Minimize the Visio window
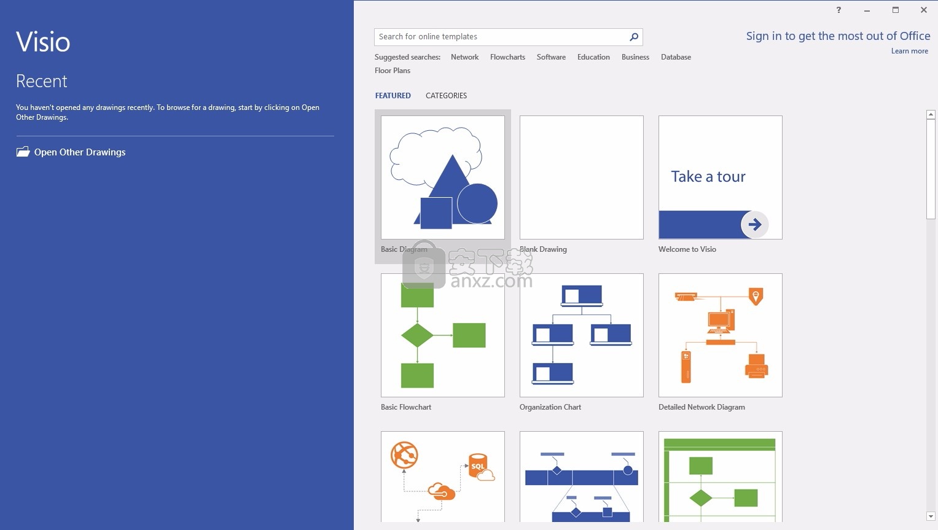Viewport: 938px width, 530px height. (x=867, y=10)
